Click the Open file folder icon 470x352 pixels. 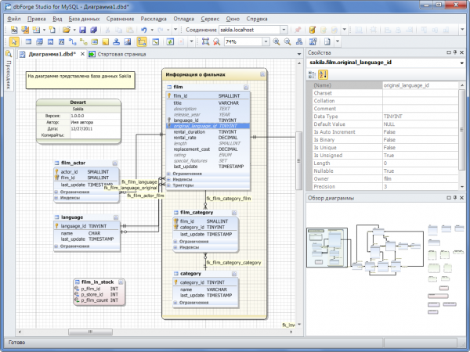(67, 30)
